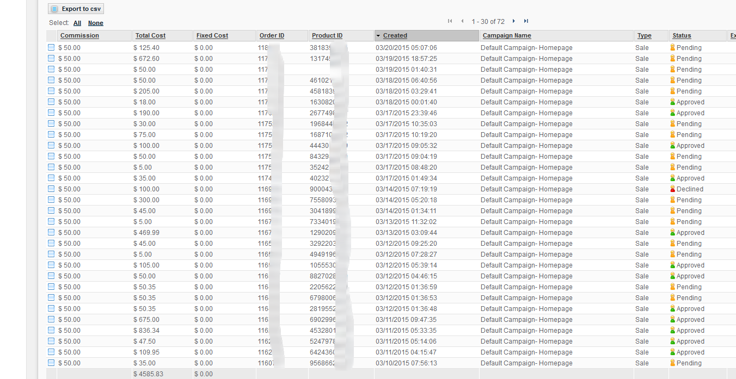Click the created date '03/12/2015 01:36:53'
The height and width of the screenshot is (379, 736).
pos(406,298)
